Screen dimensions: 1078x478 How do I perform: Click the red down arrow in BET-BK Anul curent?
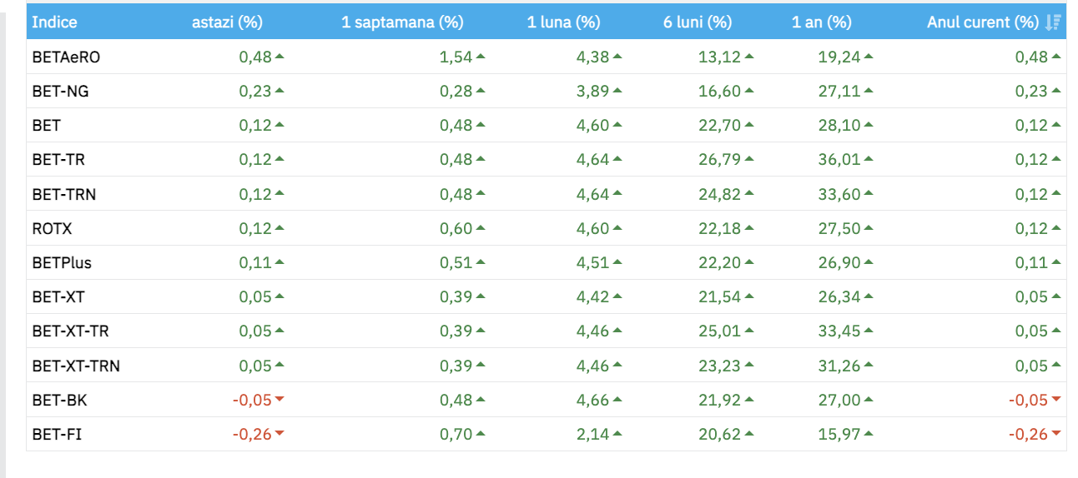(1056, 399)
